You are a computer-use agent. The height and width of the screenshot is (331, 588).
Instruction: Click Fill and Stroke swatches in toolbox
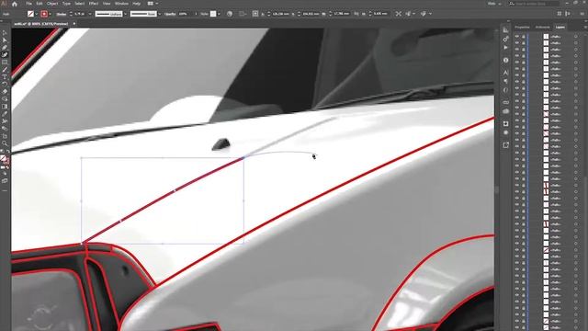pos(5,159)
